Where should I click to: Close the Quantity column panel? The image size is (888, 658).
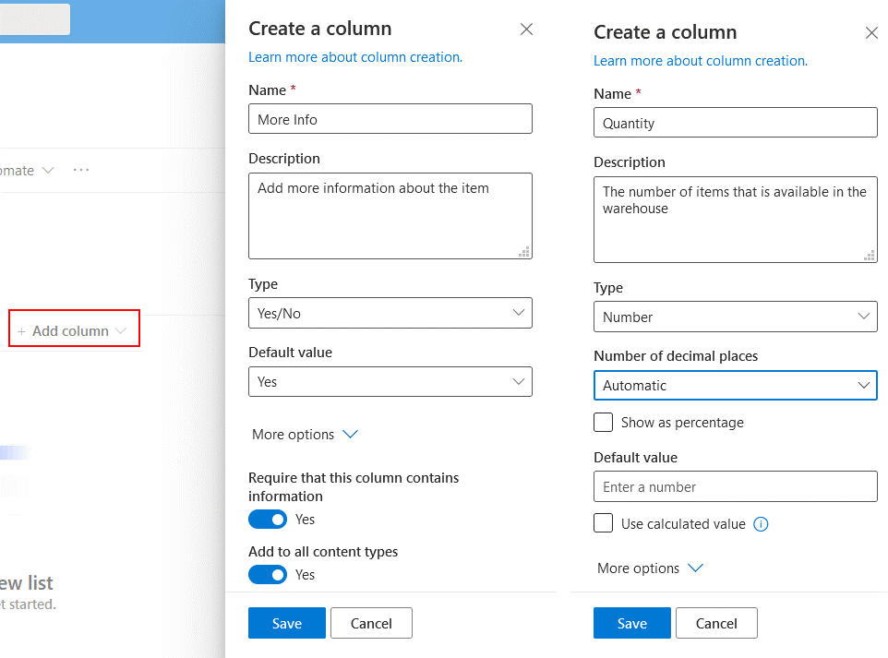click(x=871, y=32)
